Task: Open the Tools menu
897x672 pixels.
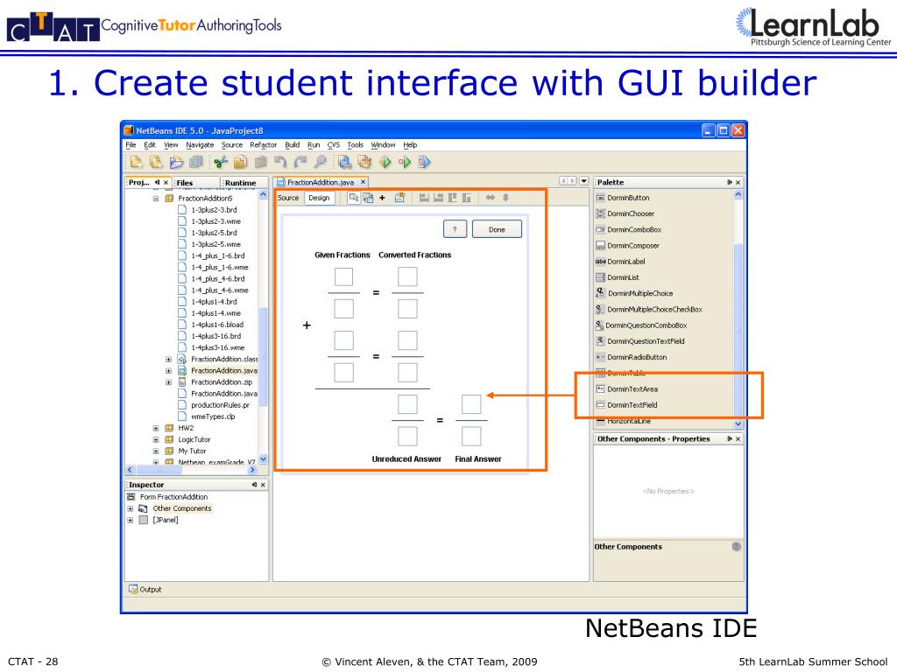Action: (356, 145)
